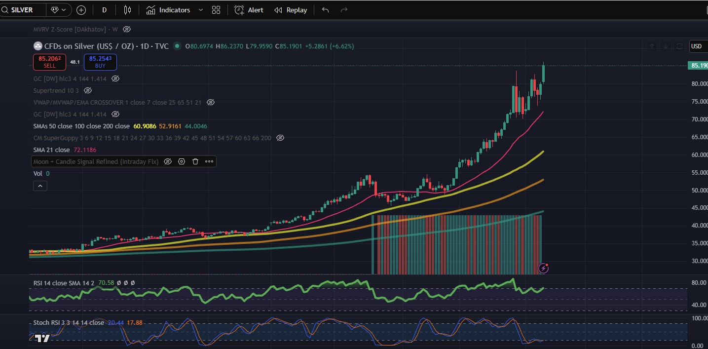Show the MVRV Z-Score indicator
Viewport: 708px width, 349px height.
pyautogui.click(x=127, y=29)
